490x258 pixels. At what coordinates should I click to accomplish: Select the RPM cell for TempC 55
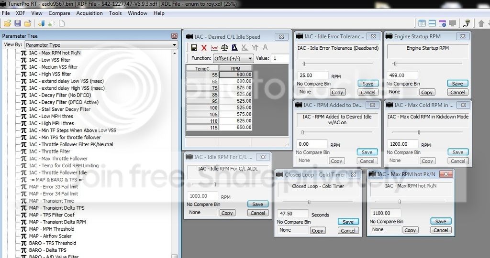235,75
